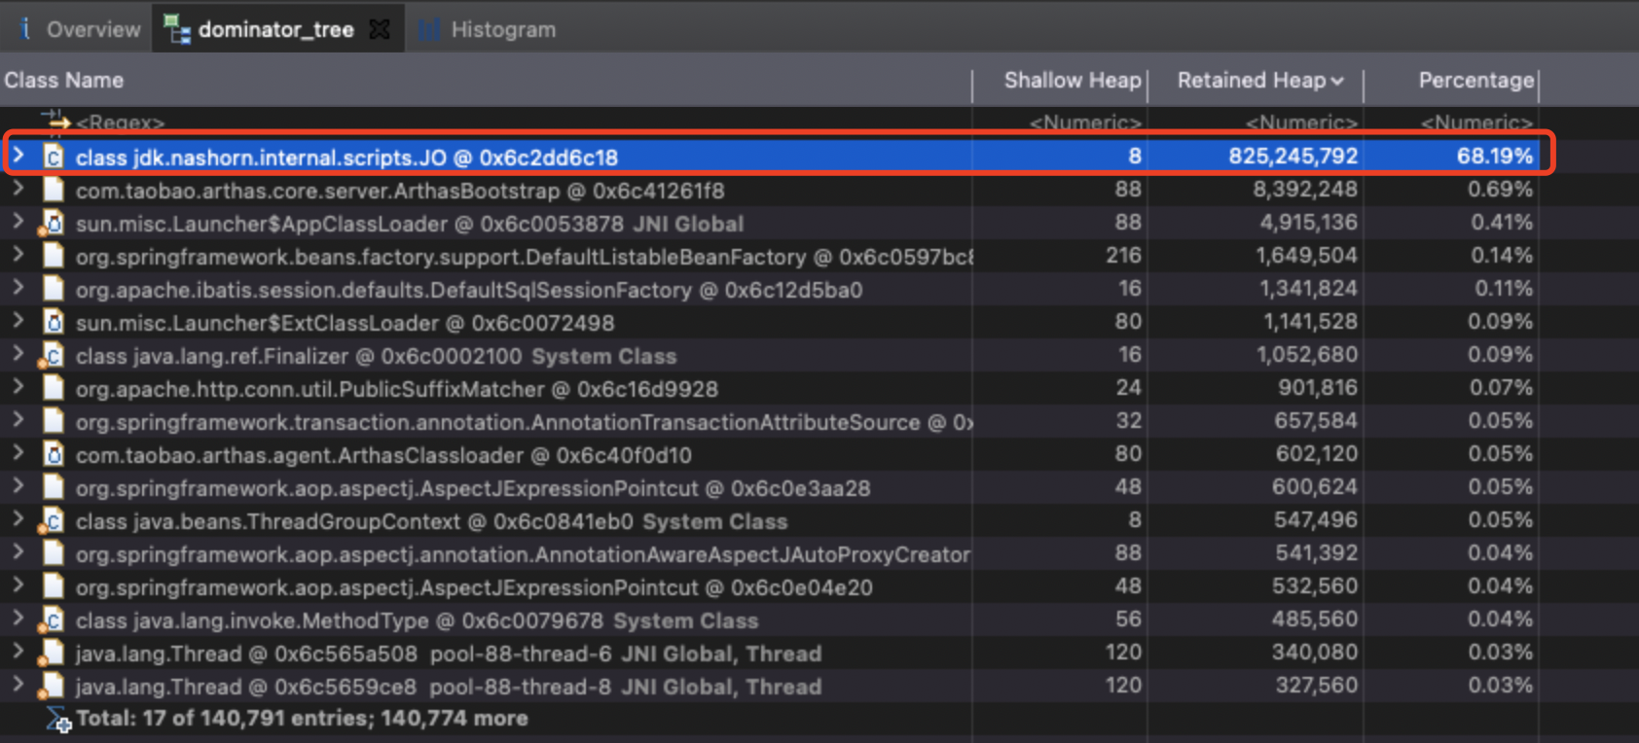This screenshot has width=1639, height=743.
Task: Click the sigma-plus icon in Total row
Action: pyautogui.click(x=58, y=720)
